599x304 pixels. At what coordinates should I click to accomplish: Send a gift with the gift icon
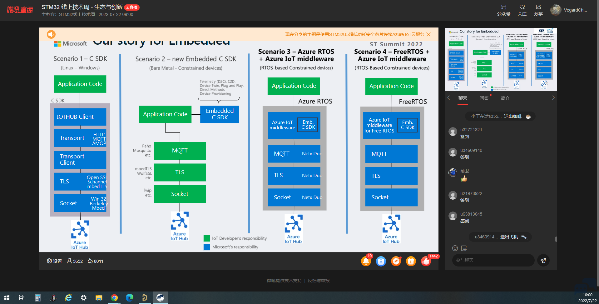click(411, 261)
